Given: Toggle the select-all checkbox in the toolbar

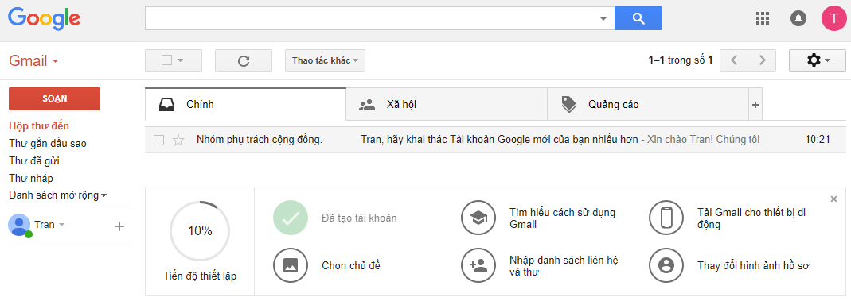Looking at the screenshot, I should (167, 60).
